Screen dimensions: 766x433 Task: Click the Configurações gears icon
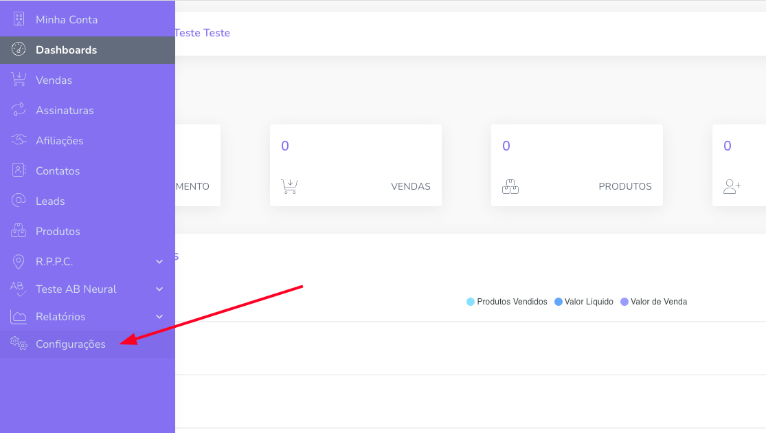(19, 344)
